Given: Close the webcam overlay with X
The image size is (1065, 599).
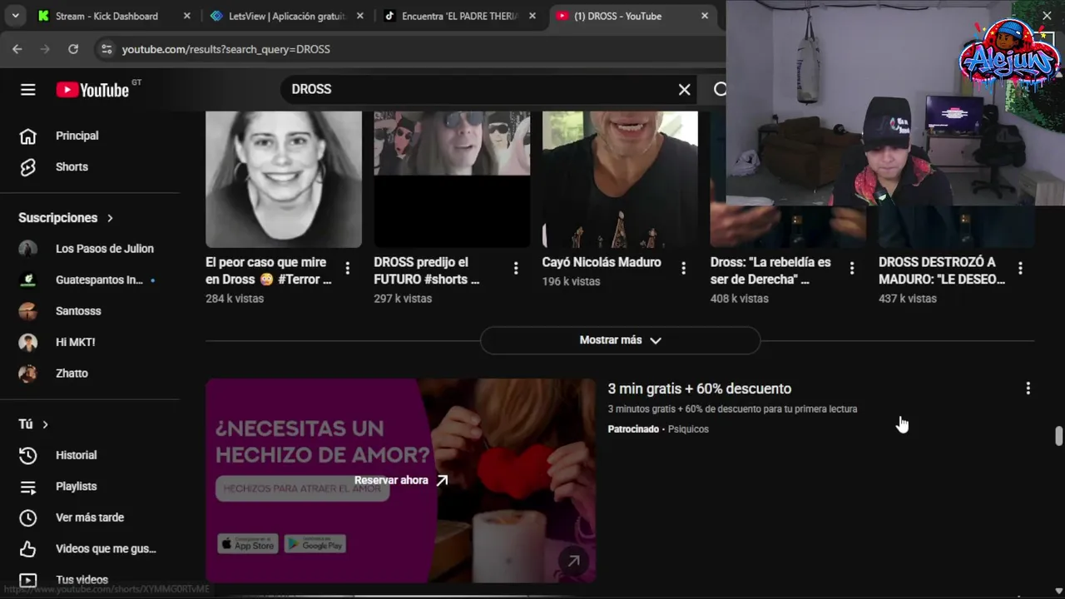Looking at the screenshot, I should (x=1047, y=16).
